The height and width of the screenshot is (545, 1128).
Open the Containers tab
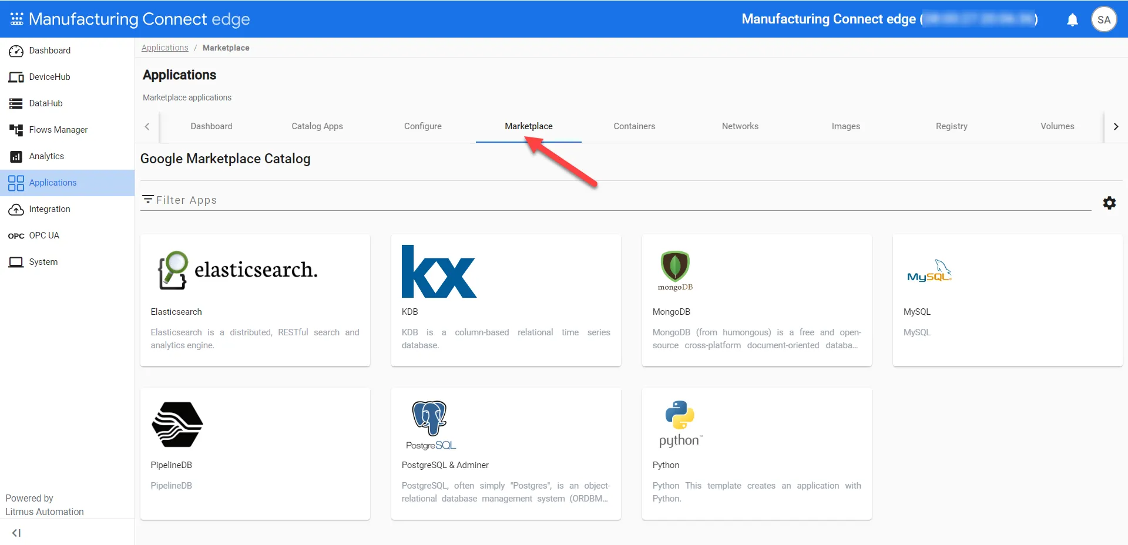coord(634,126)
